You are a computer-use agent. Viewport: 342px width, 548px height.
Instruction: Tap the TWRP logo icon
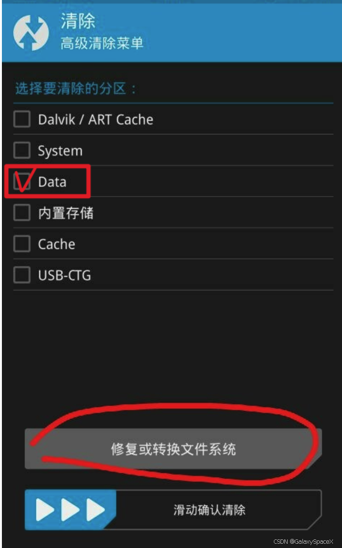(x=30, y=33)
